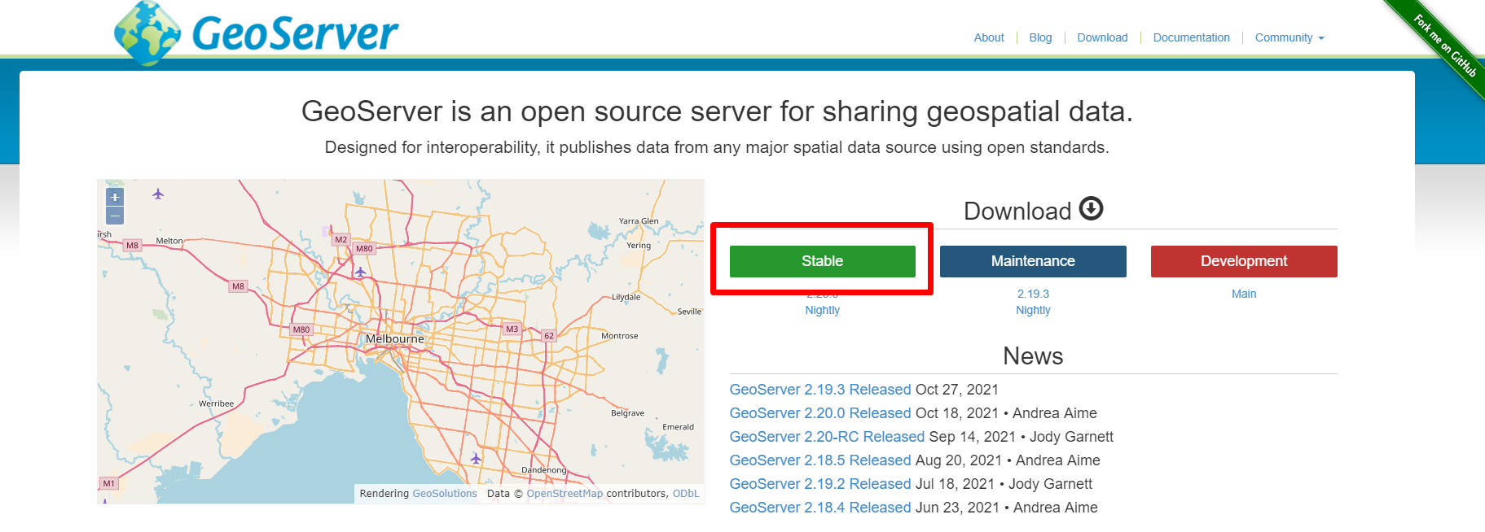The image size is (1485, 532).
Task: Zoom in on the map
Action: click(115, 197)
